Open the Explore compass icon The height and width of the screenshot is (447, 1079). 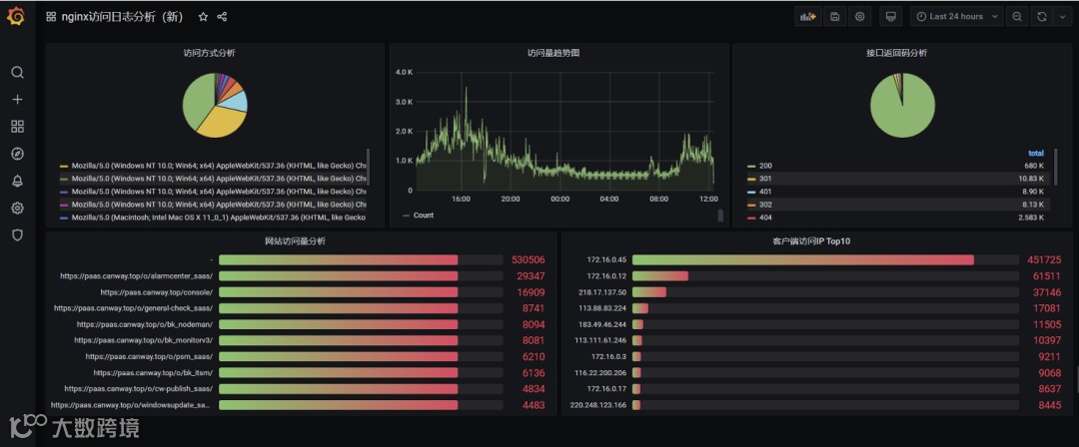pos(18,154)
